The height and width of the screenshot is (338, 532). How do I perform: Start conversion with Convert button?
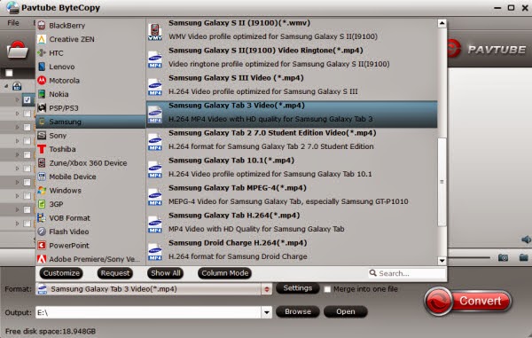click(468, 301)
